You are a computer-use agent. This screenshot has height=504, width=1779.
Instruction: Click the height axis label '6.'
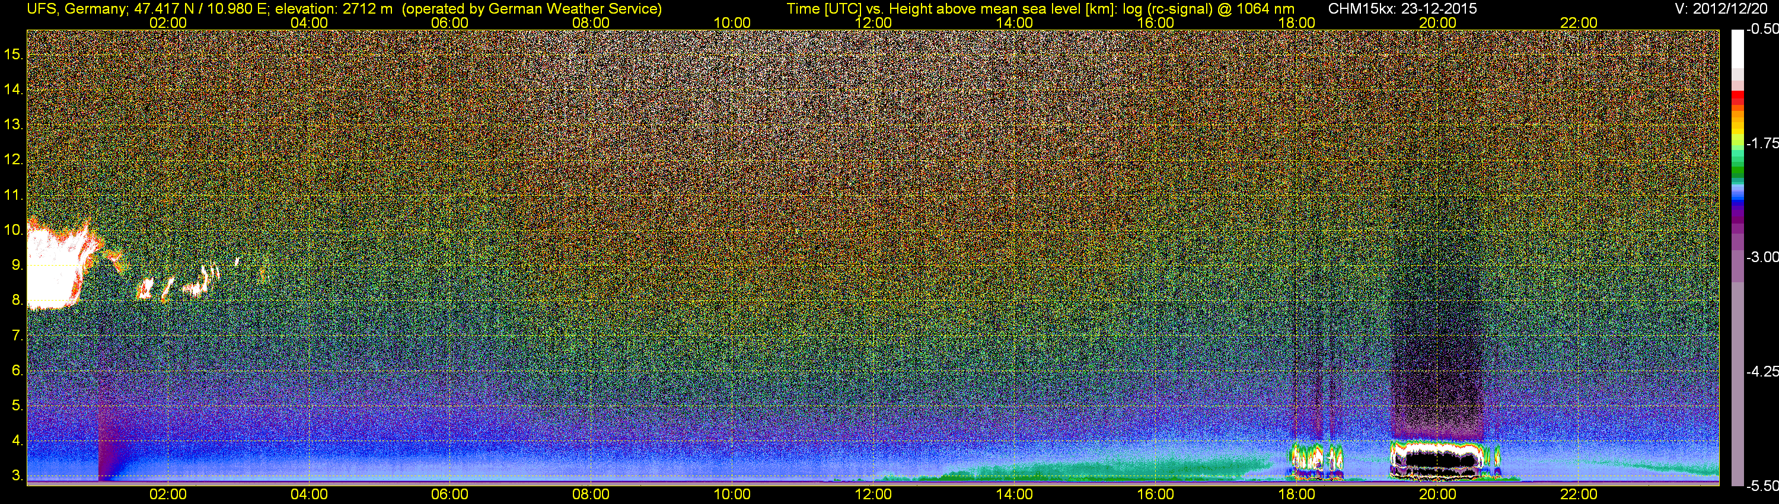[x=18, y=371]
